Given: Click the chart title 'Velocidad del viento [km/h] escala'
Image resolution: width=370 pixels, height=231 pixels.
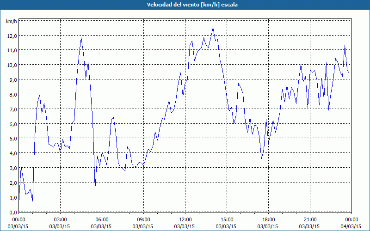Looking at the screenshot, I should pos(192,5).
